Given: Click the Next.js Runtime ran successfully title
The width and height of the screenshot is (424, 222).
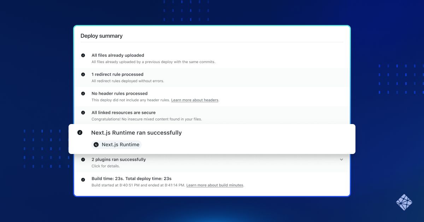Looking at the screenshot, I should click(136, 133).
